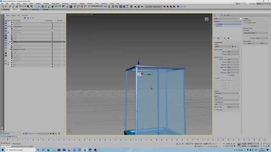Viewport: 271px width, 152px height.
Task: Switch to the Modeling ribbon tab
Action: [x=6, y=10]
